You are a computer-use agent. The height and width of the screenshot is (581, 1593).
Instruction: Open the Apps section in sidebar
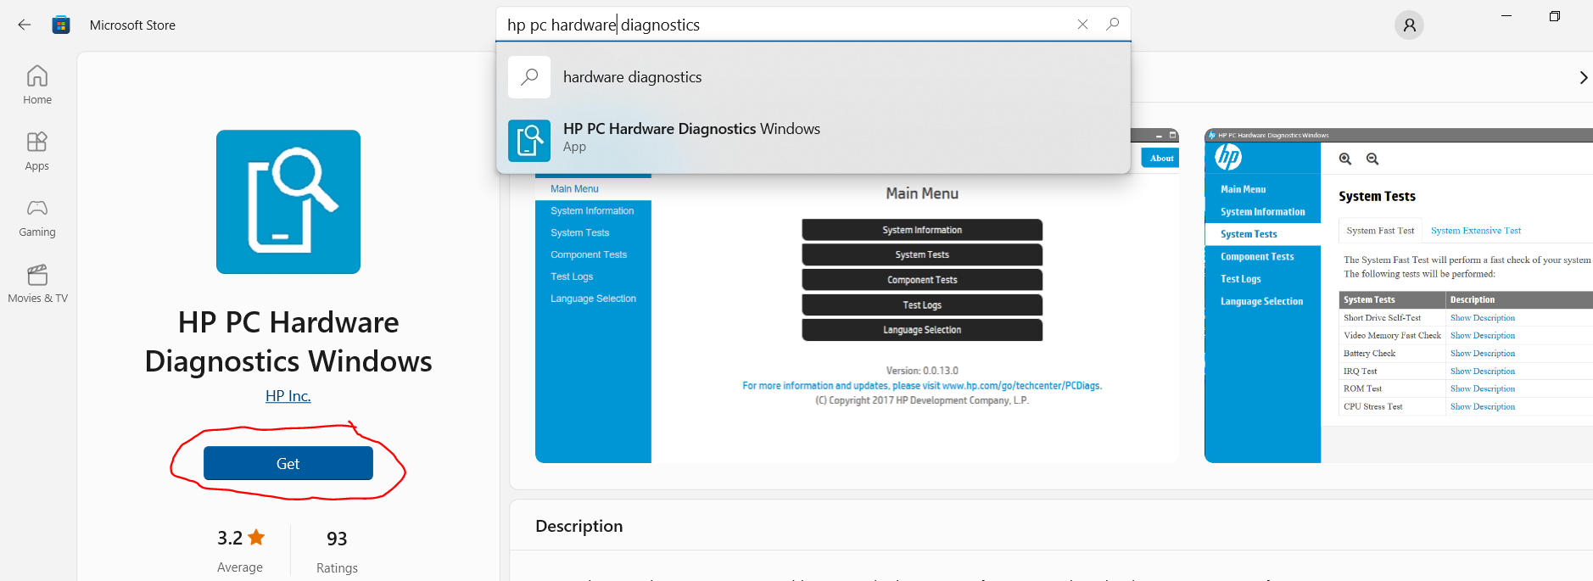point(37,151)
